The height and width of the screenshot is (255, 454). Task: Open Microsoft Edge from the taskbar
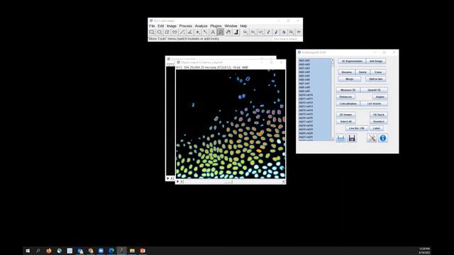point(111,251)
